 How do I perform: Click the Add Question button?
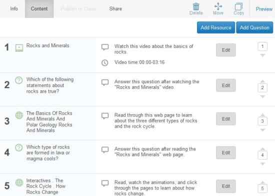pos(254,27)
